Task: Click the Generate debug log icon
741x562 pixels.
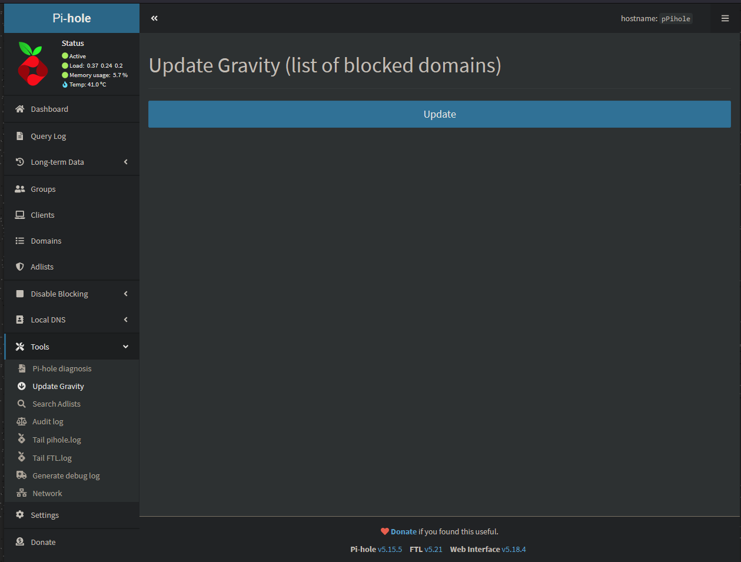Action: tap(22, 475)
